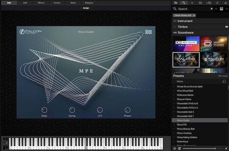Switch to the Mods tab

[x=73, y=2]
